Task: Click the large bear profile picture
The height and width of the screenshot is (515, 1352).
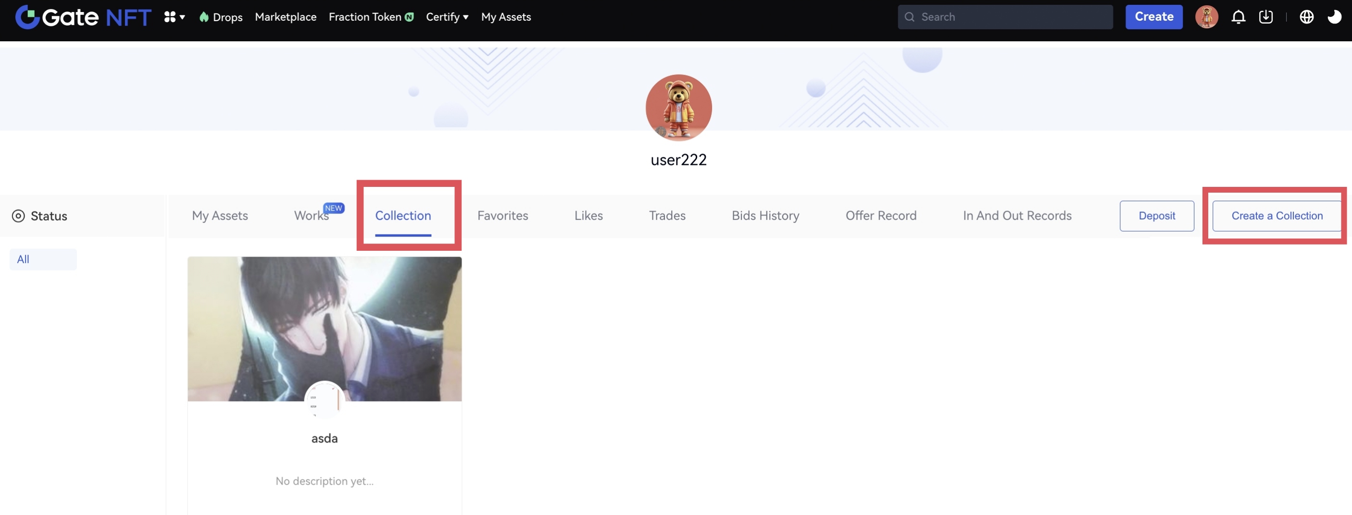Action: (678, 108)
